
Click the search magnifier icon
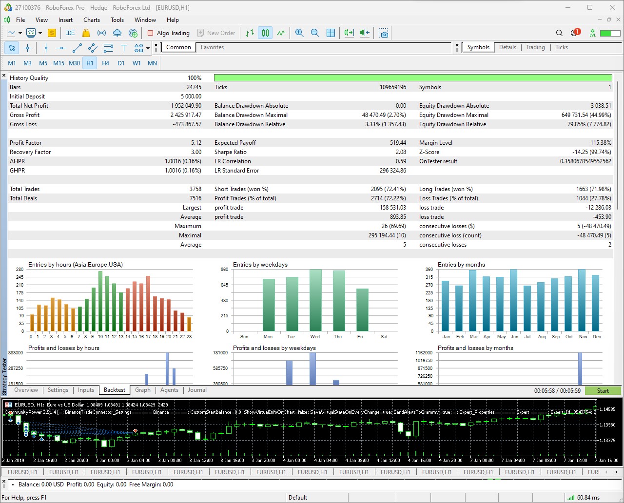click(x=559, y=33)
